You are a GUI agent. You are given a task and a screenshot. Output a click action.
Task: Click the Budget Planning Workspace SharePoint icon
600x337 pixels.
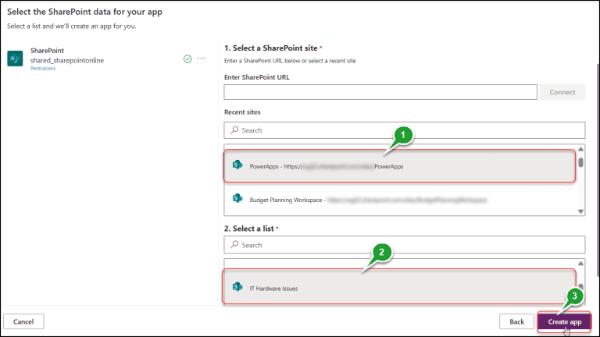point(237,198)
